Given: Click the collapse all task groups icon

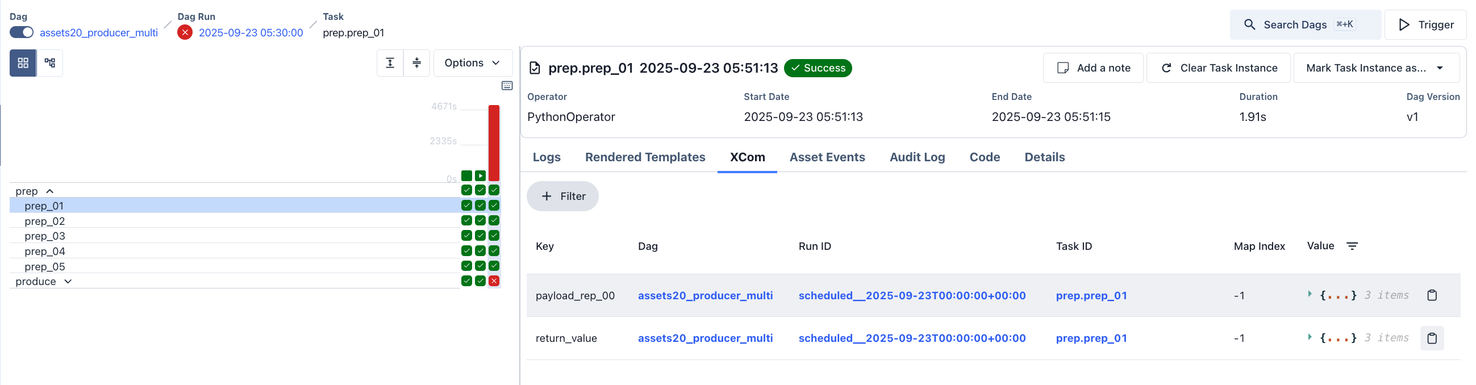Looking at the screenshot, I should pos(416,63).
